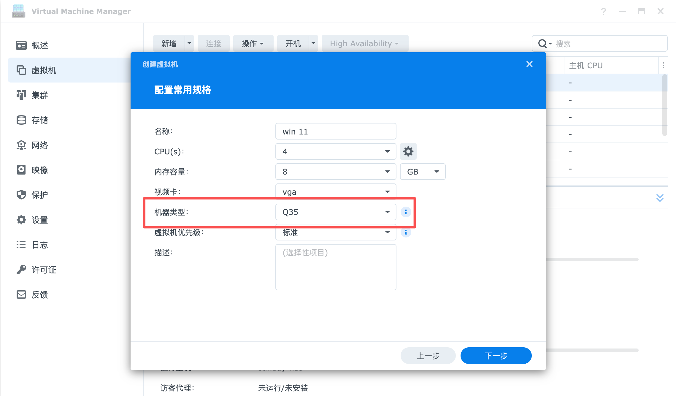This screenshot has height=396, width=676.
Task: Open the 设置 settings menu item
Action: 39,220
